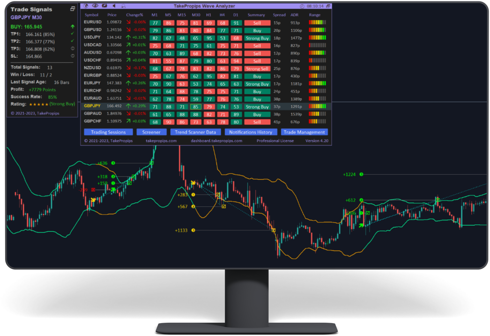
Task: Click the green BUY up-arrow icon
Action: (73, 27)
